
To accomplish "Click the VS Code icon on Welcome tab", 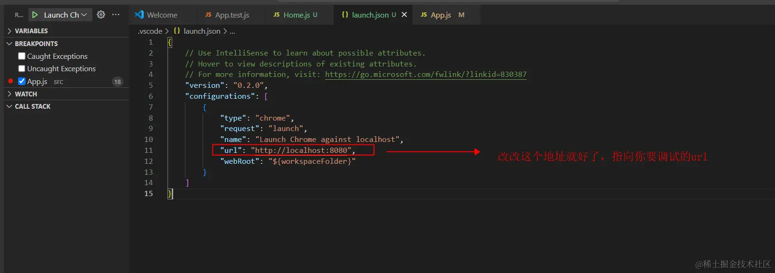I will click(139, 15).
